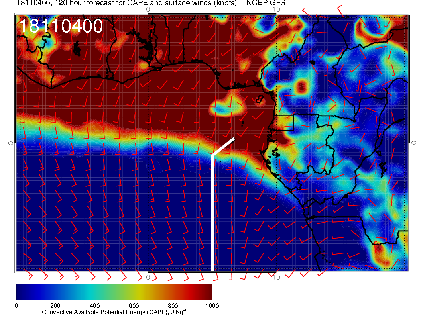Viewport: 421px width, 325px height.
Task: Click the 10 longitude label below the map
Action: pos(277,277)
